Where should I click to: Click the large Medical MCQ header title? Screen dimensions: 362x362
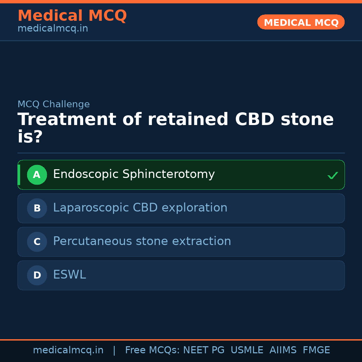point(72,16)
